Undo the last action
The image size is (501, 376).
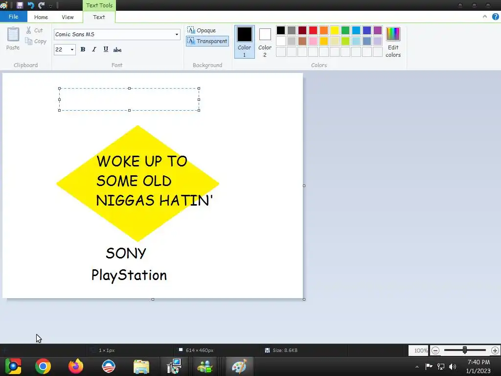31,5
